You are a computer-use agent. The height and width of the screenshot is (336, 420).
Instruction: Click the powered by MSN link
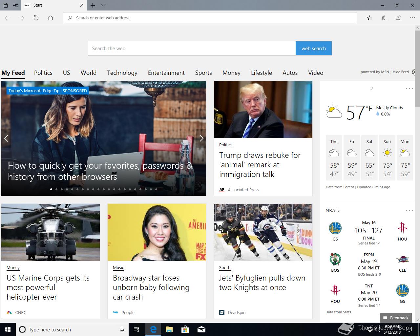tap(375, 72)
